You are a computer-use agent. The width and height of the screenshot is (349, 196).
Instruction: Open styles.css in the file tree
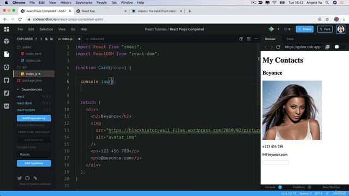pyautogui.click(x=33, y=60)
